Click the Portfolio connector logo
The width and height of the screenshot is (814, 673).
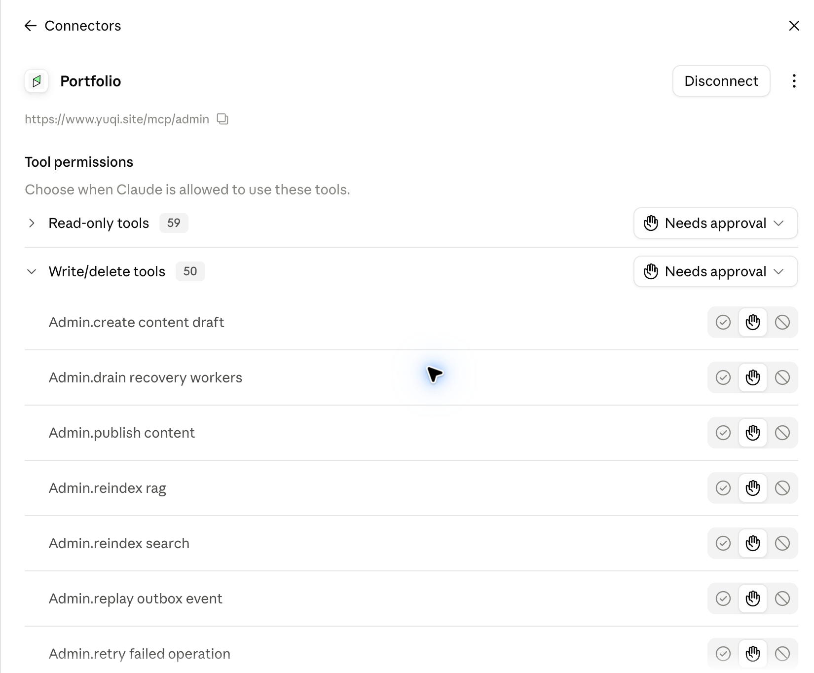click(37, 81)
